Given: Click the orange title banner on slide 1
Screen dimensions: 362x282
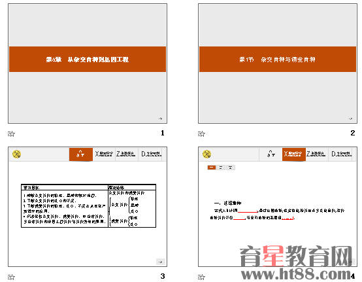Looking at the screenshot, I should point(88,59).
